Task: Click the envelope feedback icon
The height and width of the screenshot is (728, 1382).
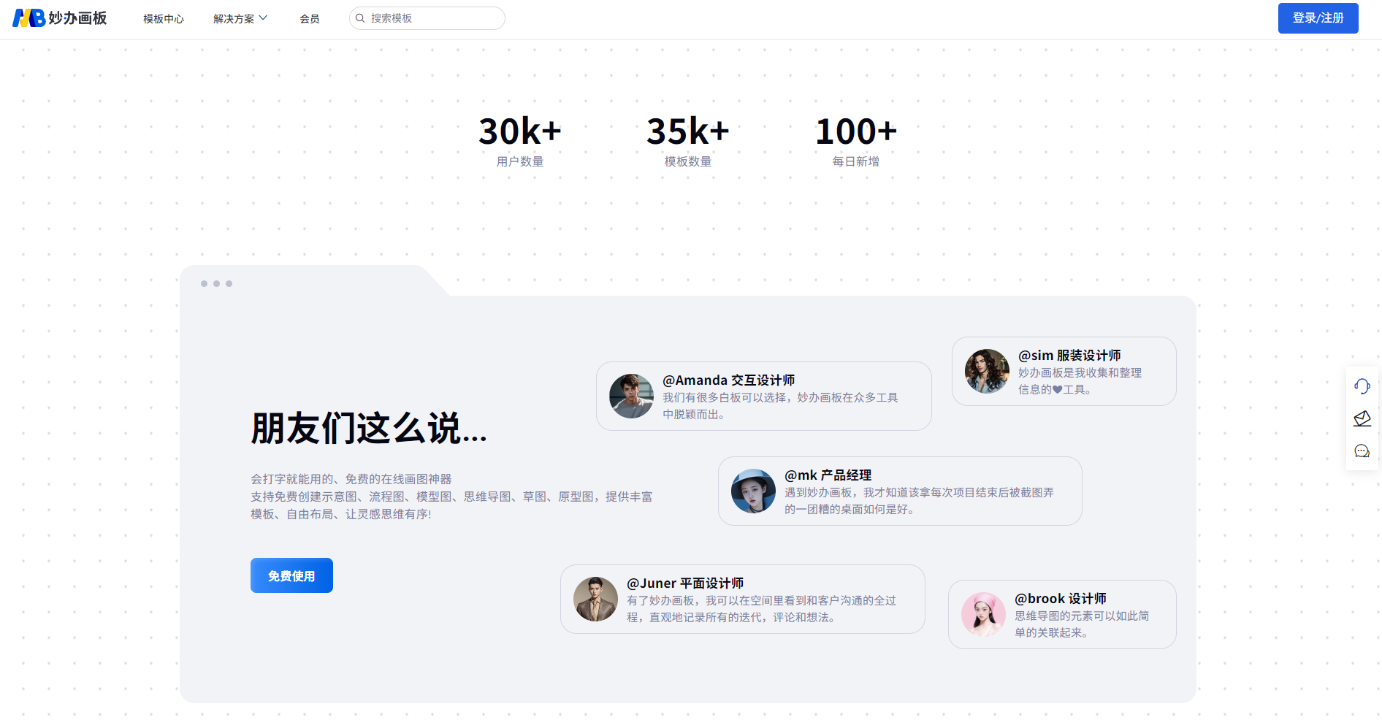Action: point(1362,418)
